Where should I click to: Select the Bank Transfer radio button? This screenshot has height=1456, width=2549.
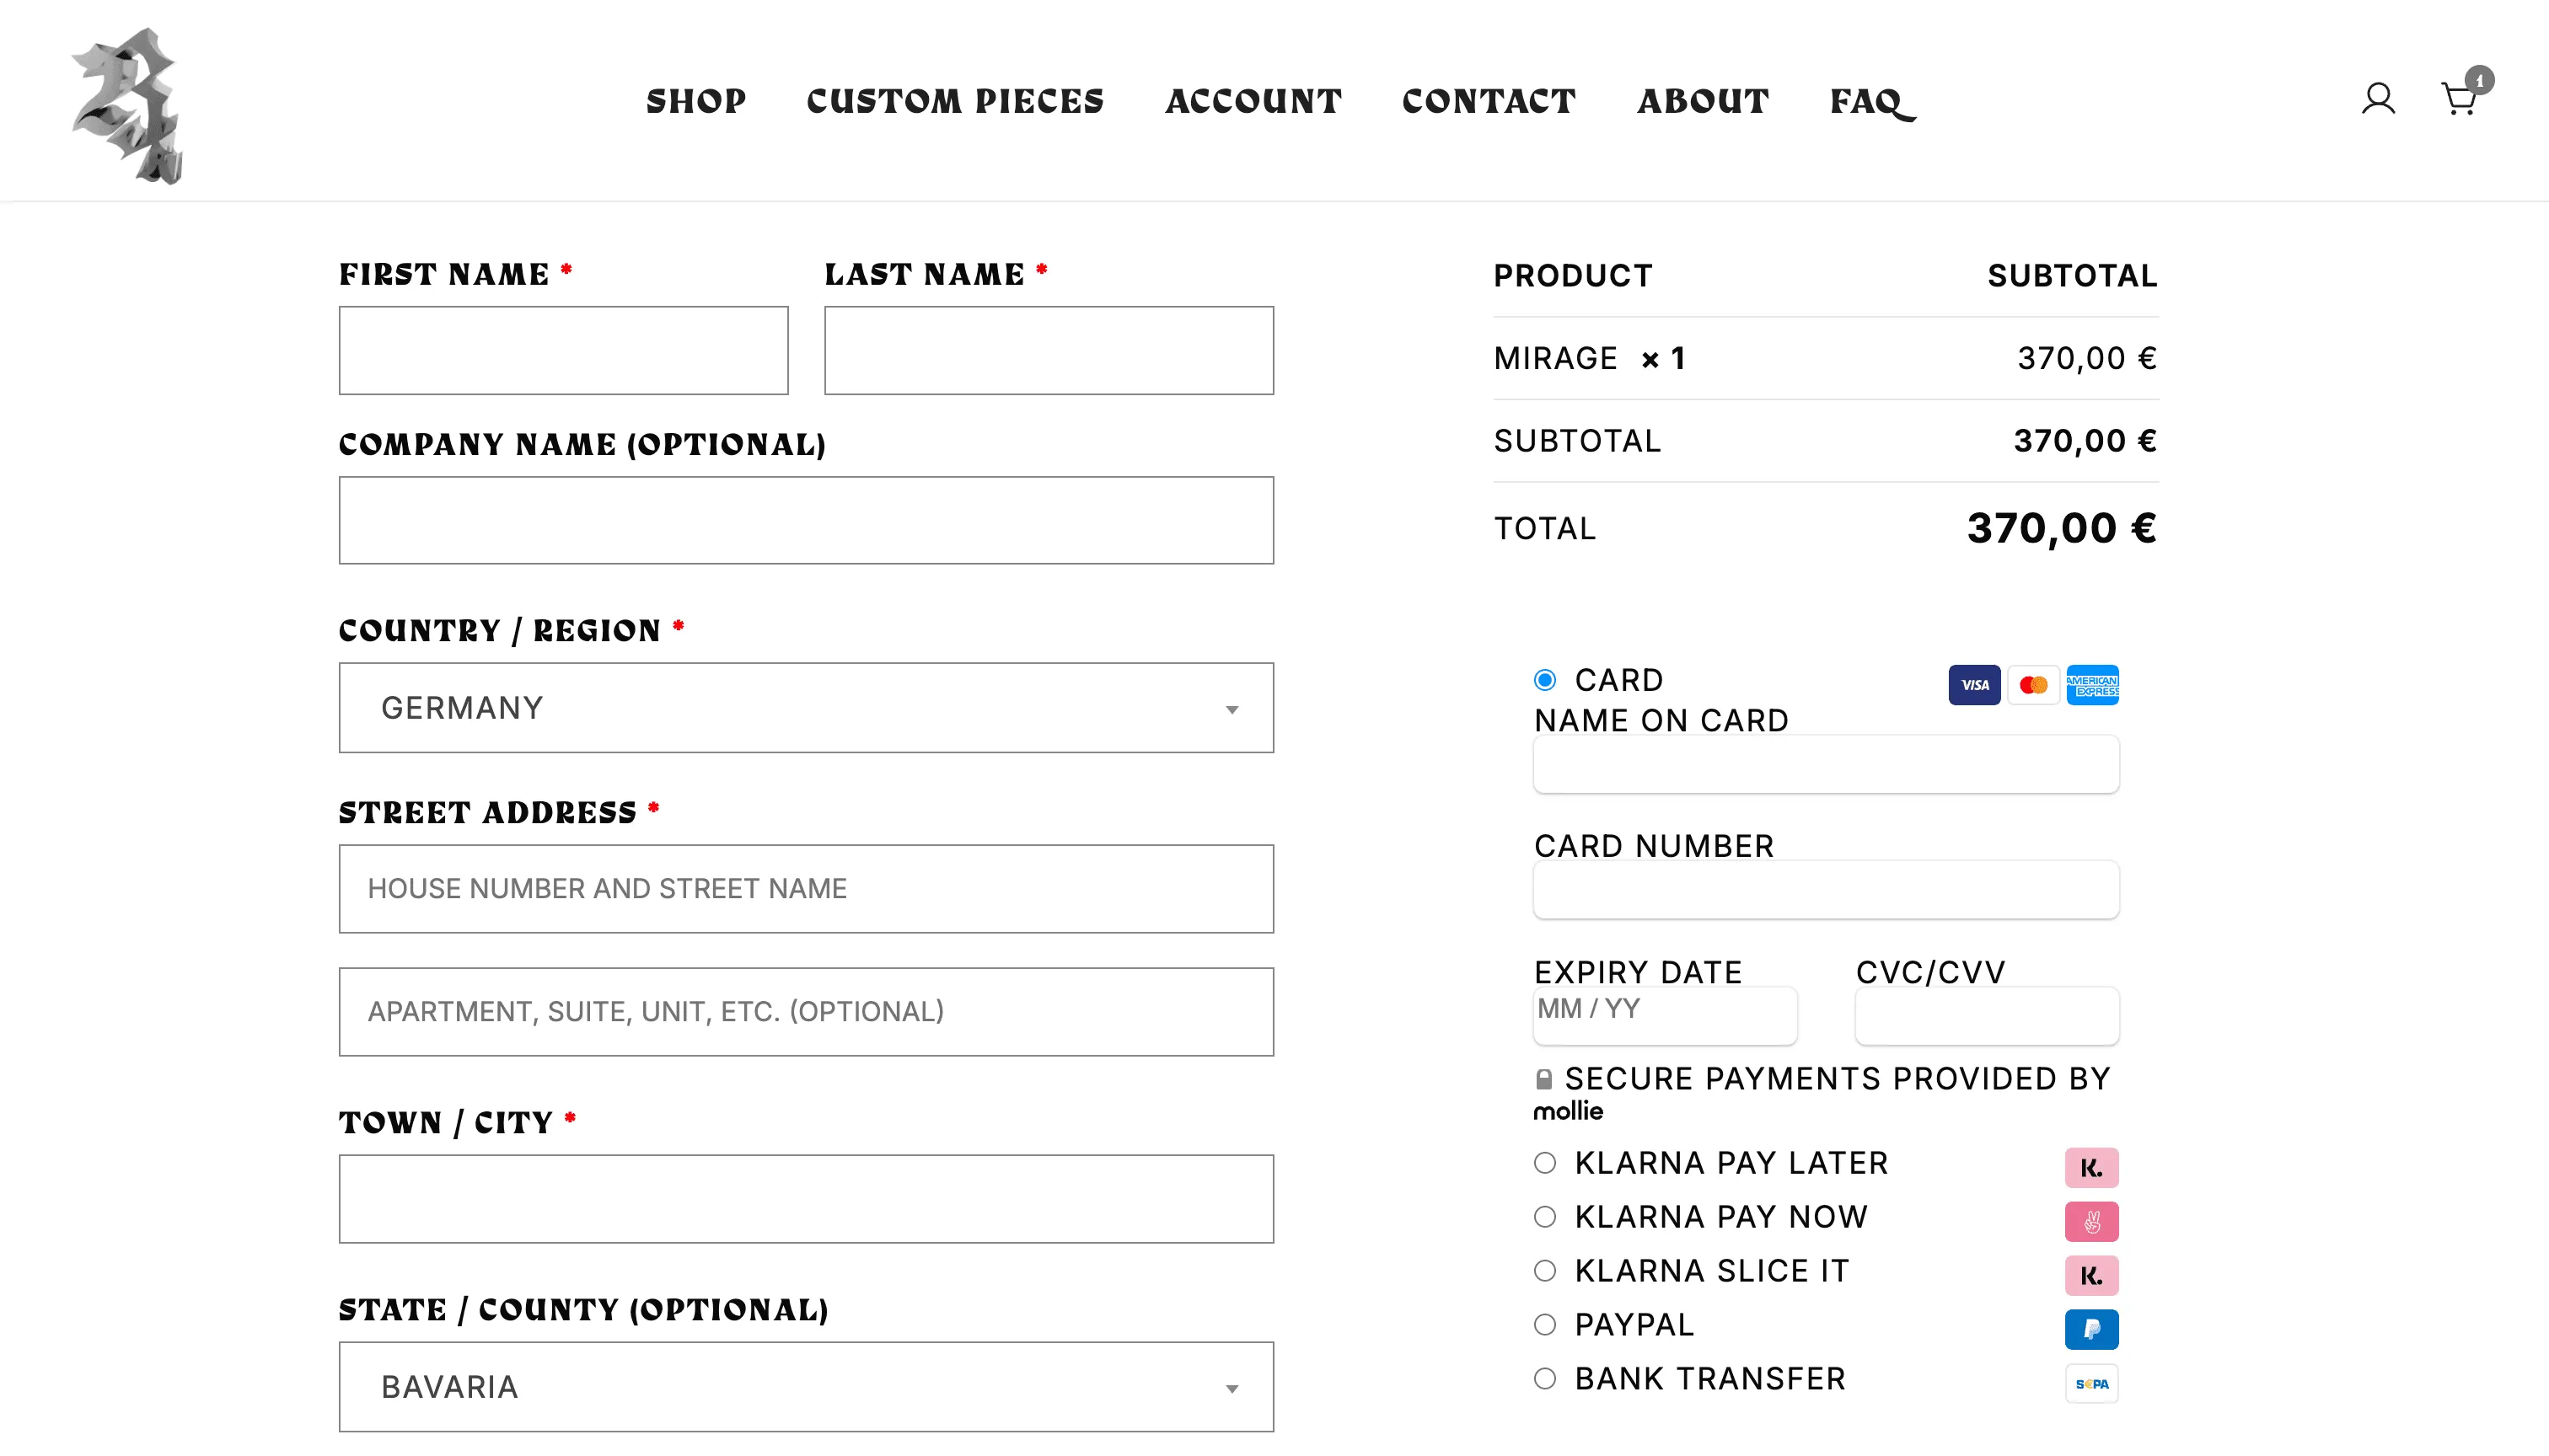1544,1378
